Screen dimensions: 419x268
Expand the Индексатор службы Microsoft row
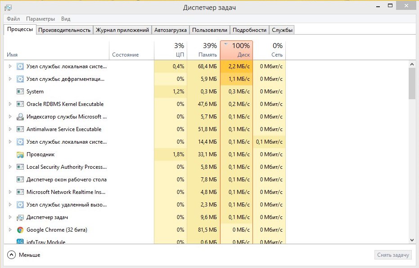(x=10, y=117)
